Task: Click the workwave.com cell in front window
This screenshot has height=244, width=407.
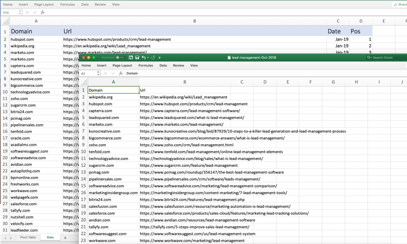Action: coord(113,241)
